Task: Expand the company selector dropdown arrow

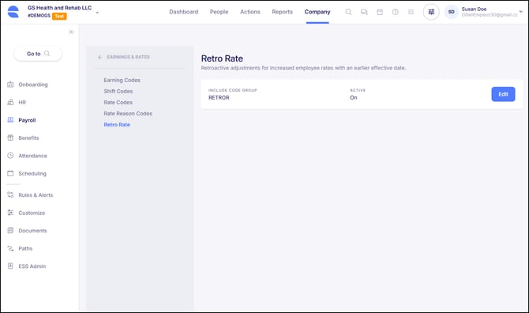Action: pos(97,13)
